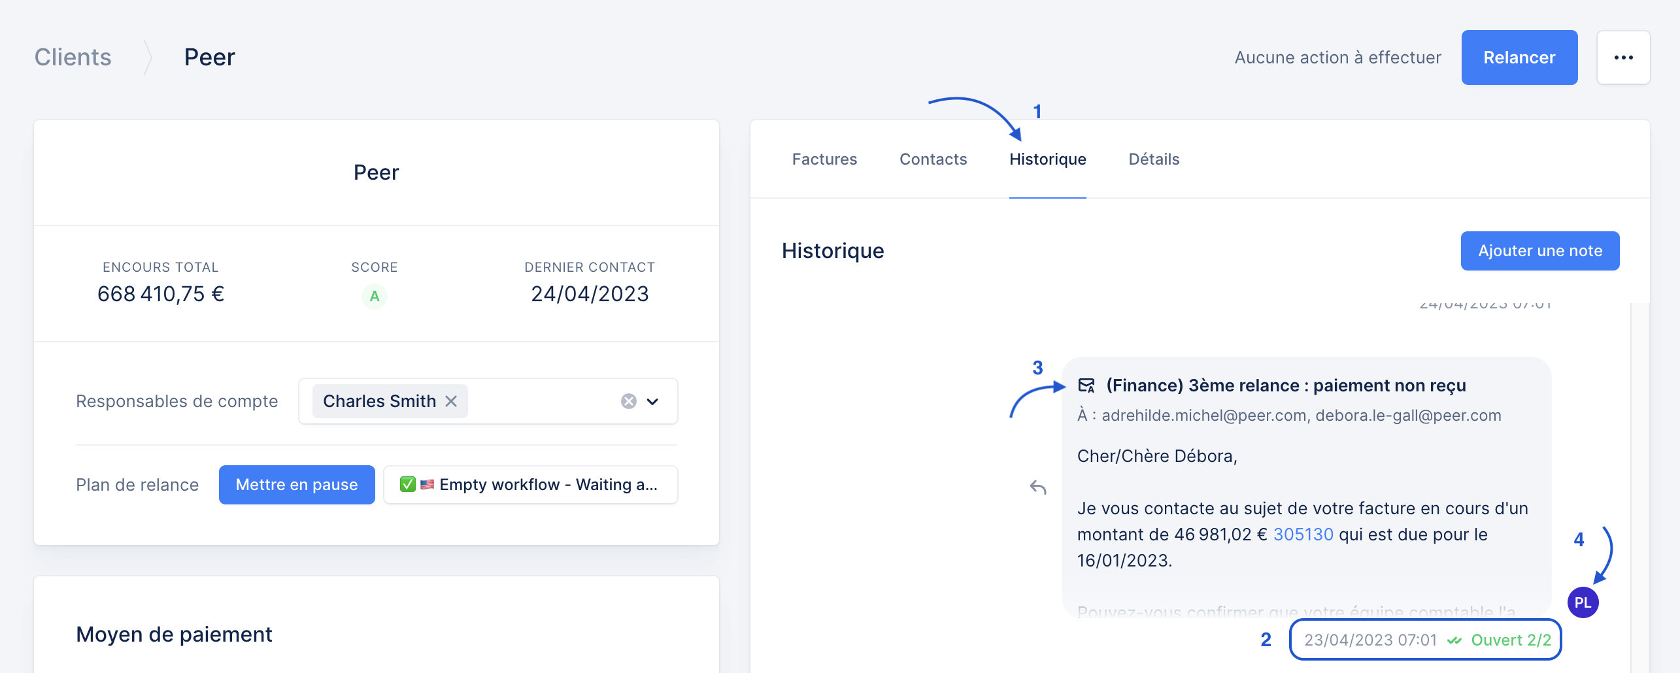This screenshot has width=1680, height=673.
Task: Click the Moyen de paiement heading
Action: pos(174,634)
